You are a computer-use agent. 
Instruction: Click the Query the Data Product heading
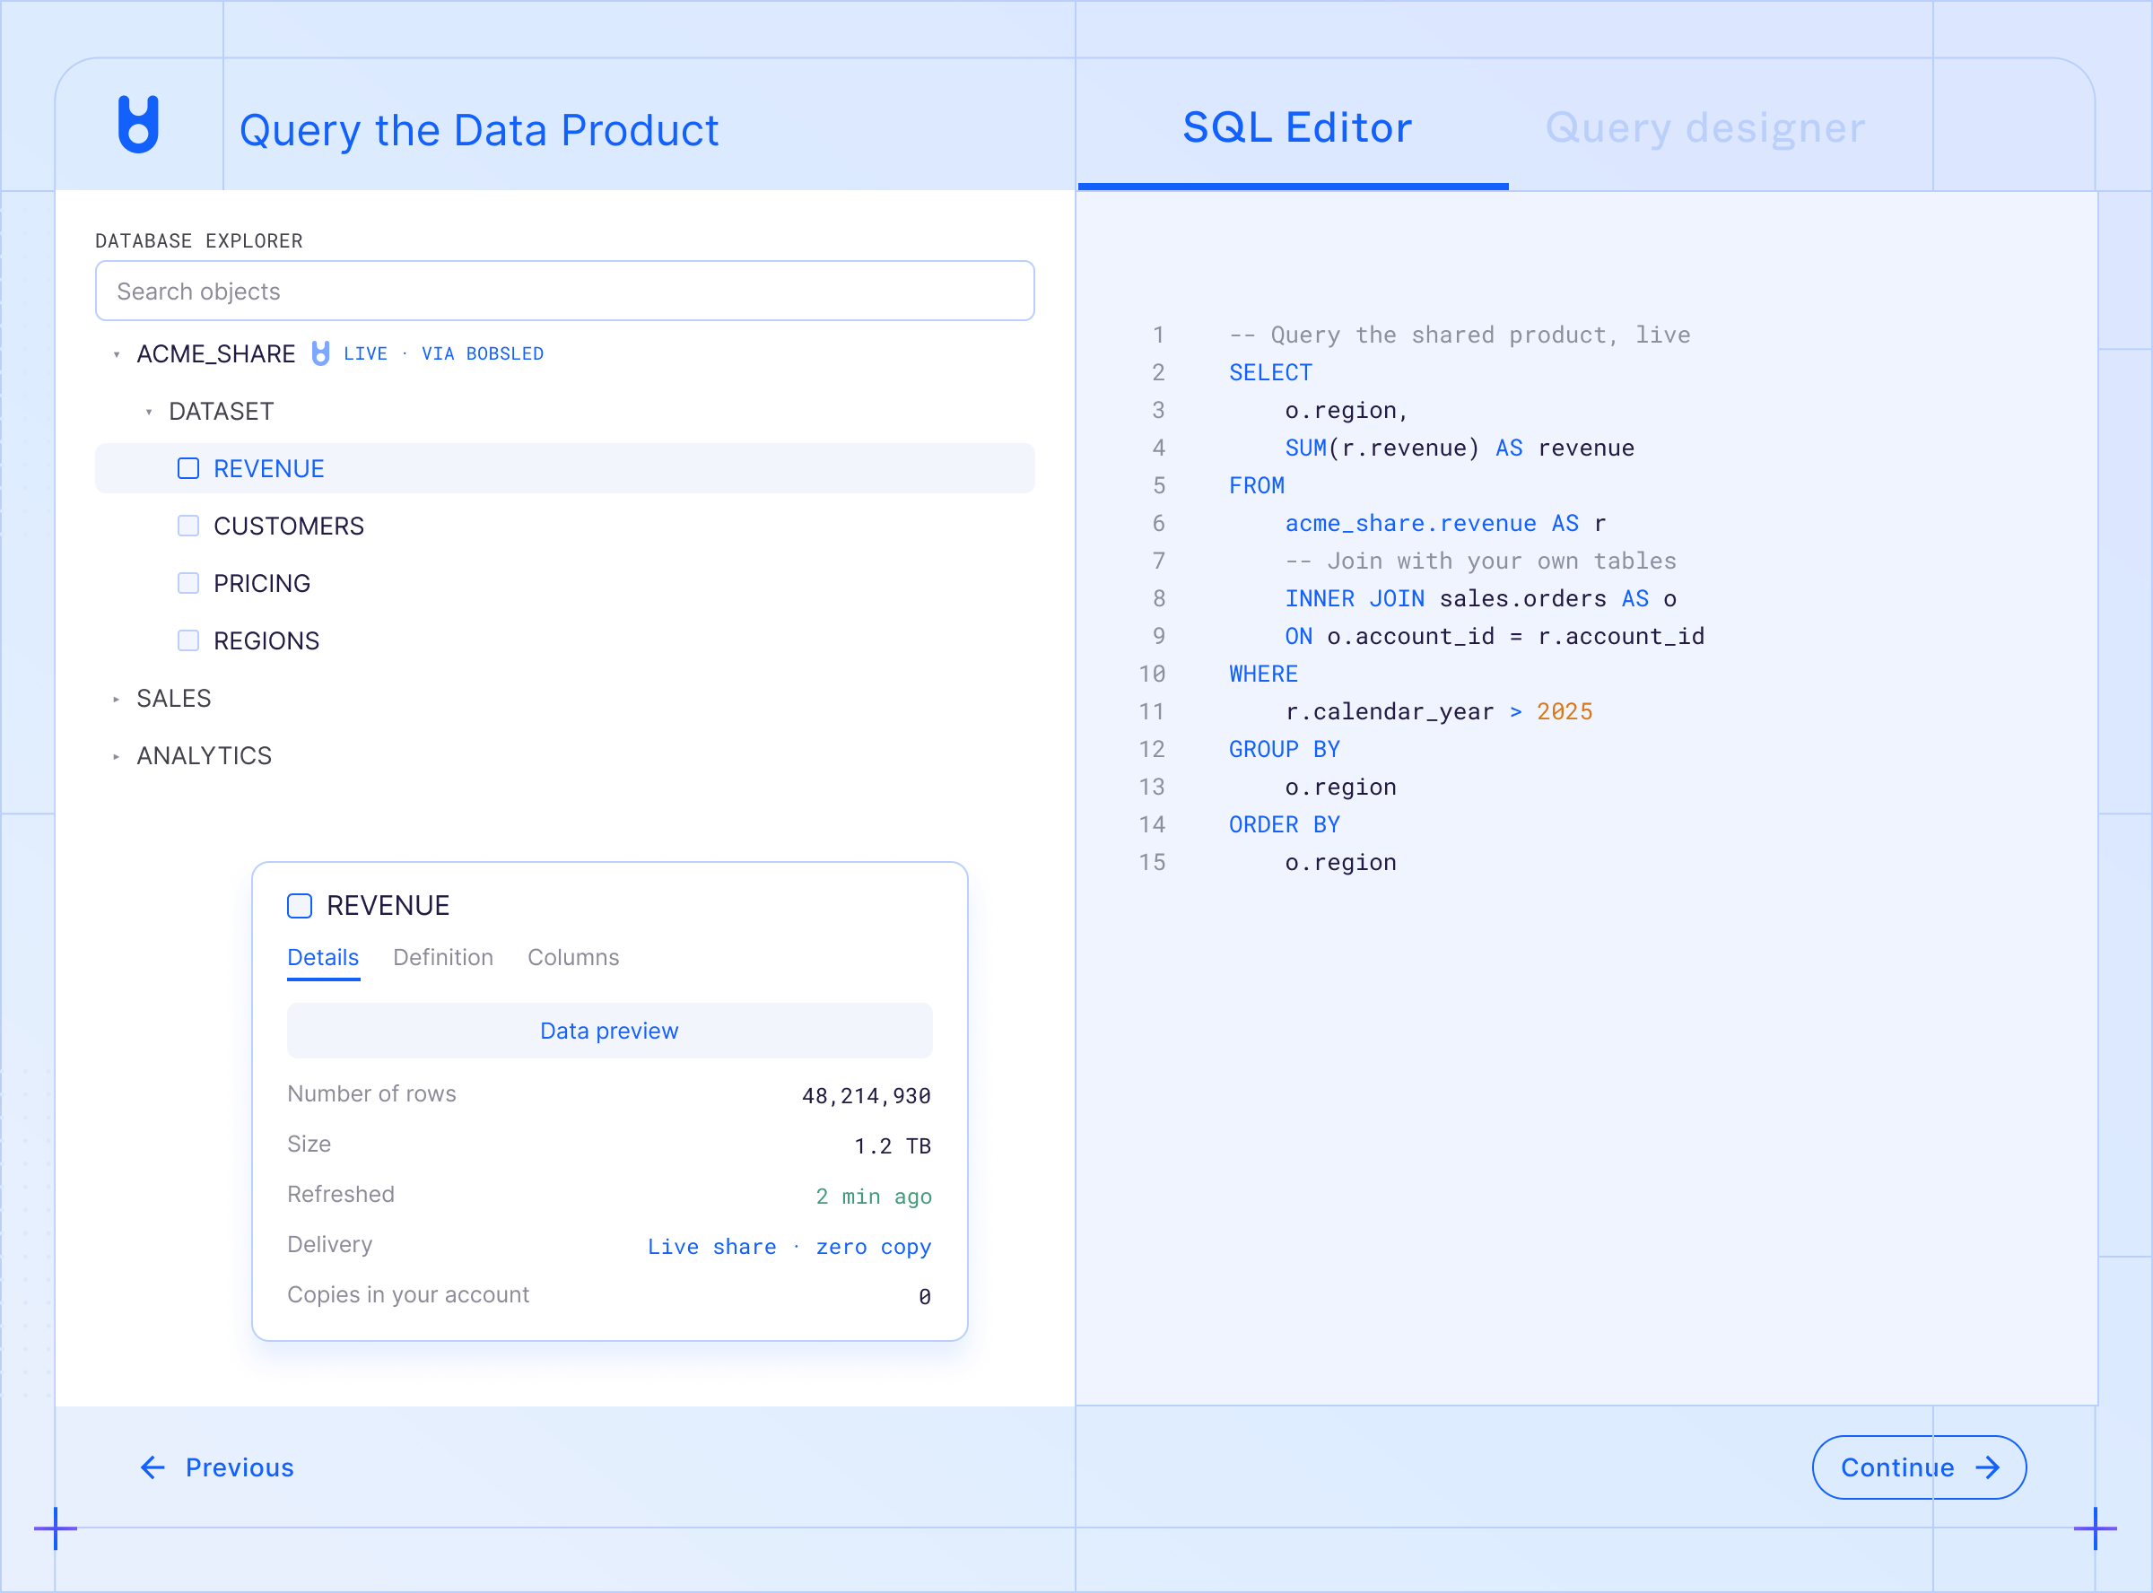(x=479, y=130)
